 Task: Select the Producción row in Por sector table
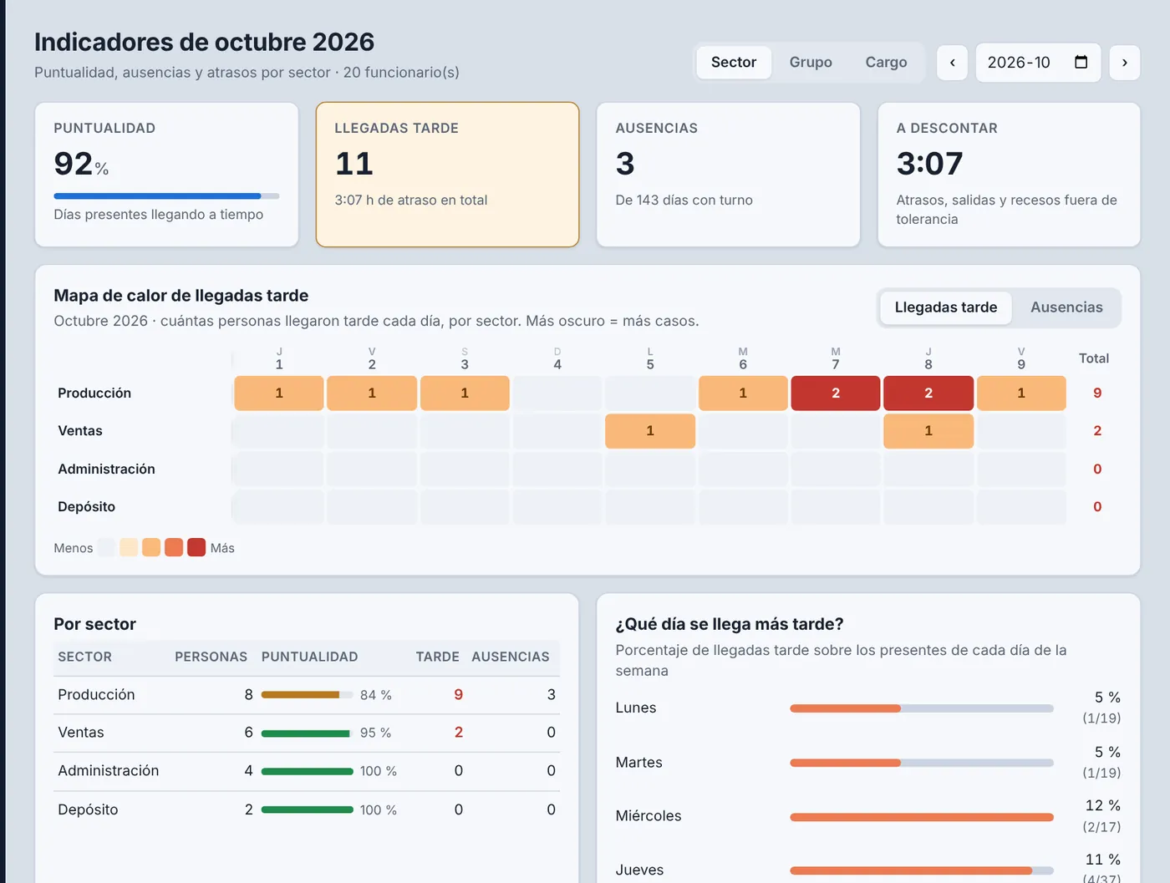[x=307, y=695]
